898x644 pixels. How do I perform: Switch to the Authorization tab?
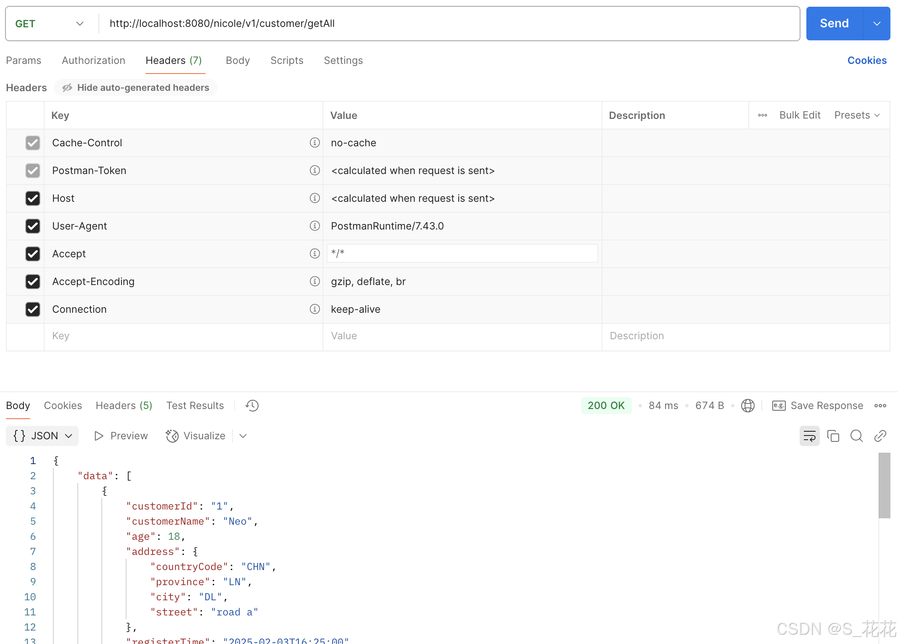click(93, 61)
